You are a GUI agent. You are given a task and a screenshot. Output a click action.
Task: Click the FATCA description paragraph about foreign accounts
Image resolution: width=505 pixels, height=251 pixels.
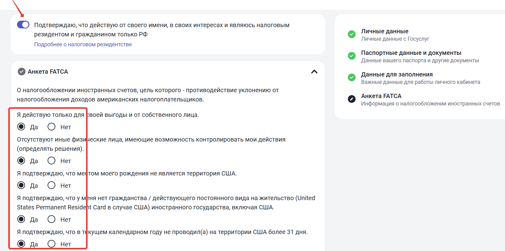coord(148,95)
